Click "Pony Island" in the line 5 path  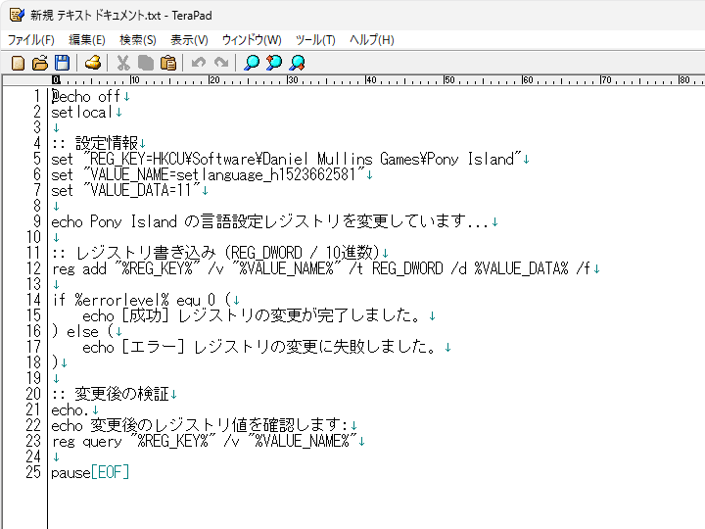coord(470,160)
